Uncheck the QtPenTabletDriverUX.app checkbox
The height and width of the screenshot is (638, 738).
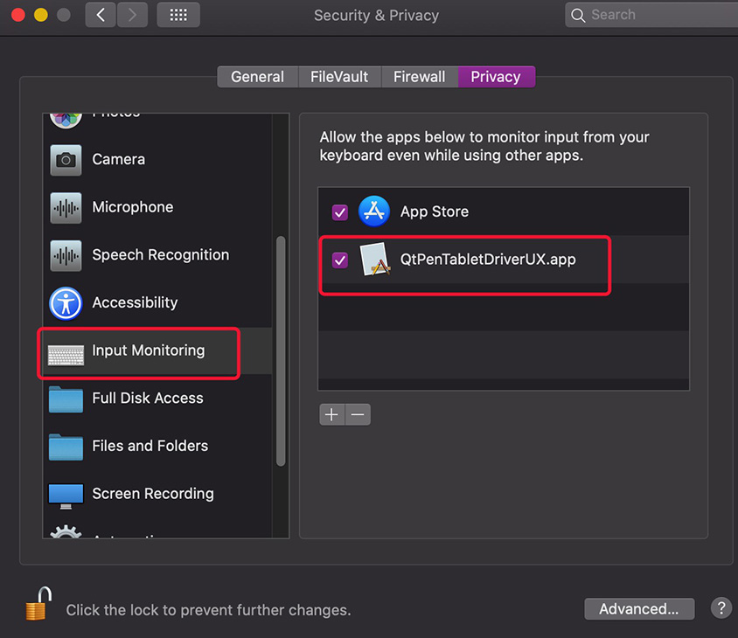point(340,260)
